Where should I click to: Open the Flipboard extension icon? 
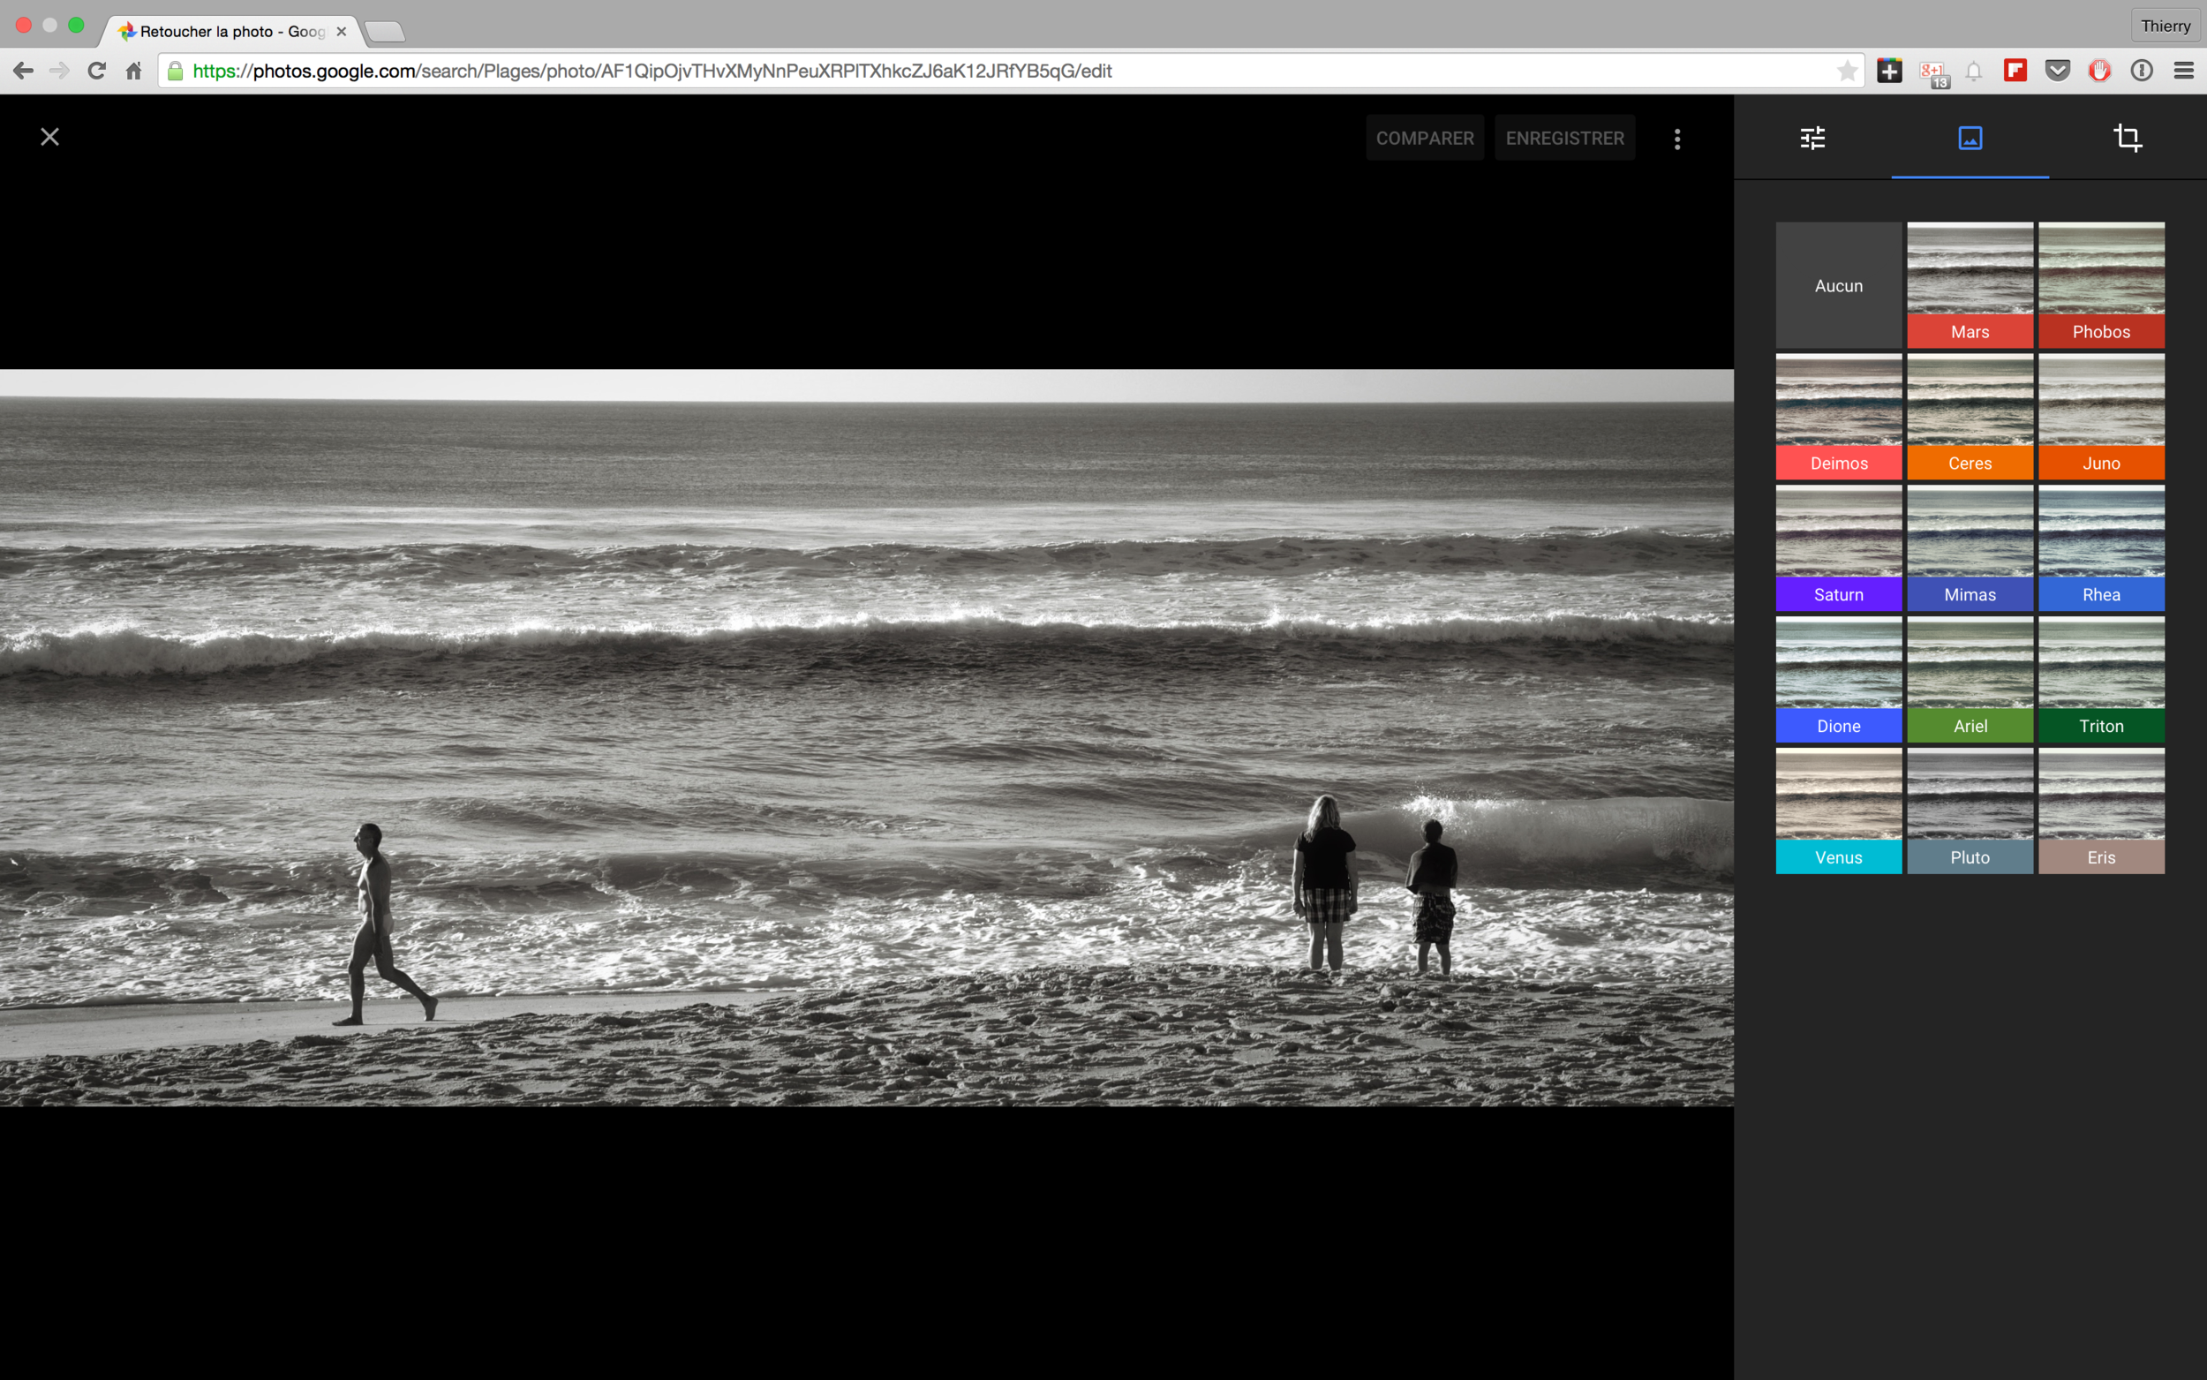click(x=2015, y=71)
